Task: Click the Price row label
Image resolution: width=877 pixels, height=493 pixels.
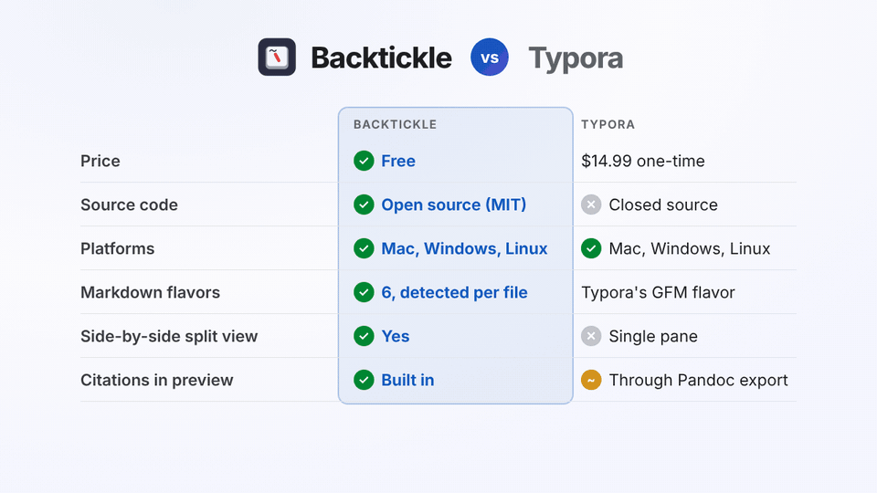Action: coord(100,161)
